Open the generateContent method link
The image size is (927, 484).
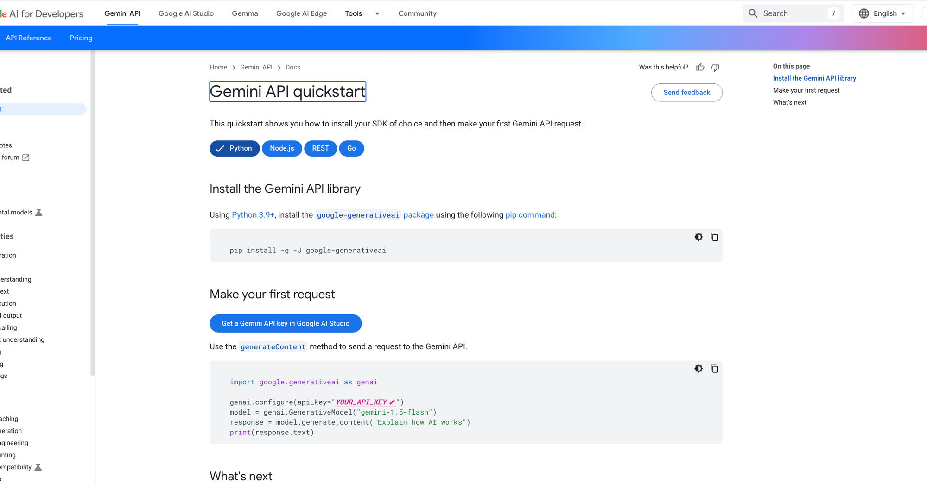click(x=273, y=347)
